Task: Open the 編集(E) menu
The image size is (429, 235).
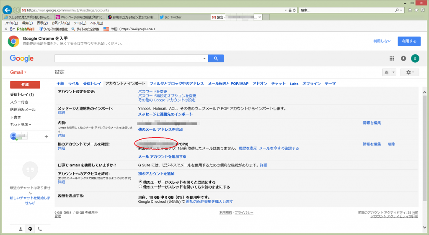Action: (27, 23)
